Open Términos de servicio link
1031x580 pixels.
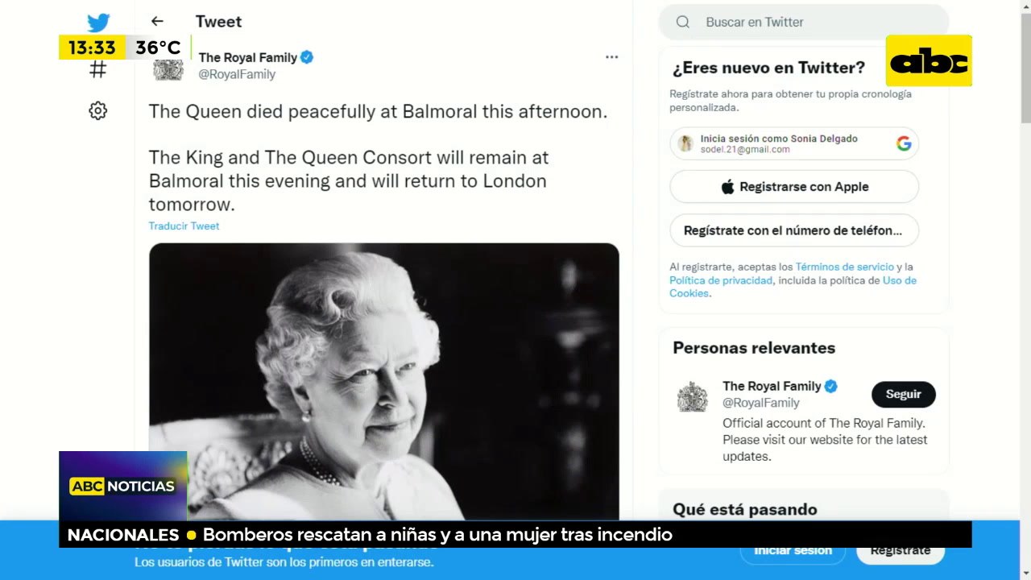tap(845, 267)
